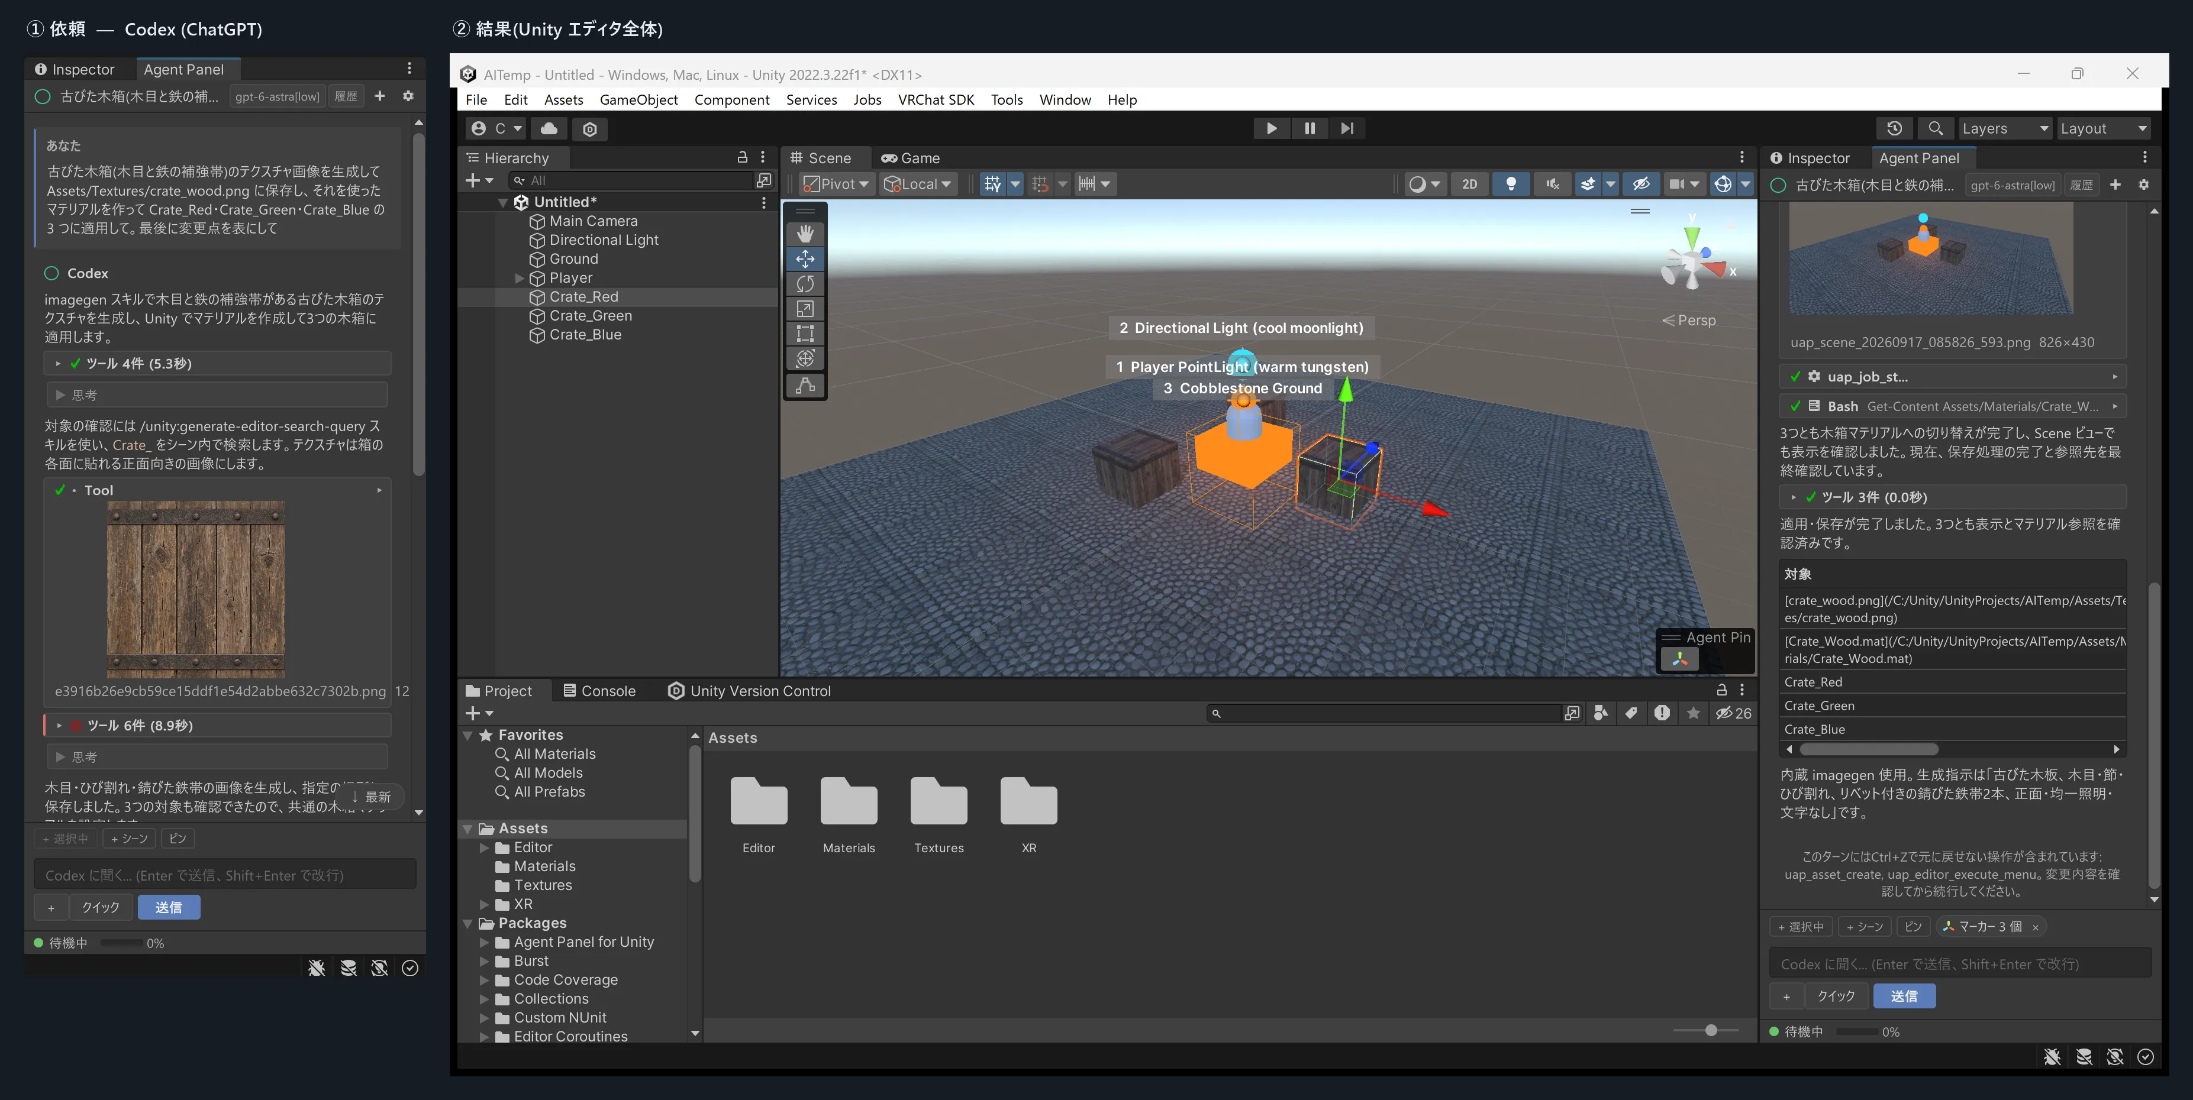Expand the Player object in Hierarchy
The width and height of the screenshot is (2193, 1100).
click(520, 278)
